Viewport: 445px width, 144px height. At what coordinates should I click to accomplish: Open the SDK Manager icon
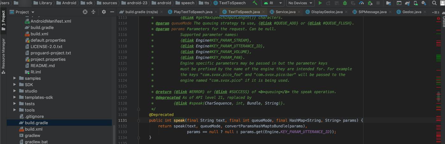[424, 3]
